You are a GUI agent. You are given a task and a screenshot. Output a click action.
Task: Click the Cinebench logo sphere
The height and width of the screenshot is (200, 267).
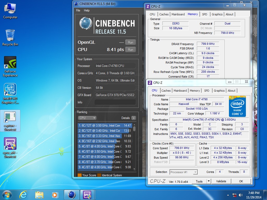click(86, 23)
